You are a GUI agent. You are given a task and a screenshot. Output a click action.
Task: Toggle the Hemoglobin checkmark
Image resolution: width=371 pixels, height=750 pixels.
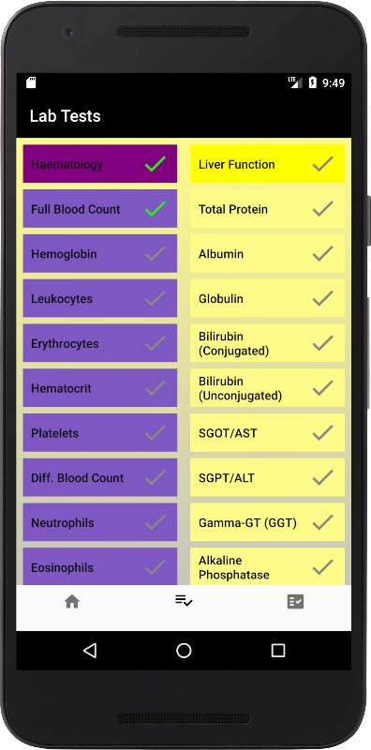156,253
